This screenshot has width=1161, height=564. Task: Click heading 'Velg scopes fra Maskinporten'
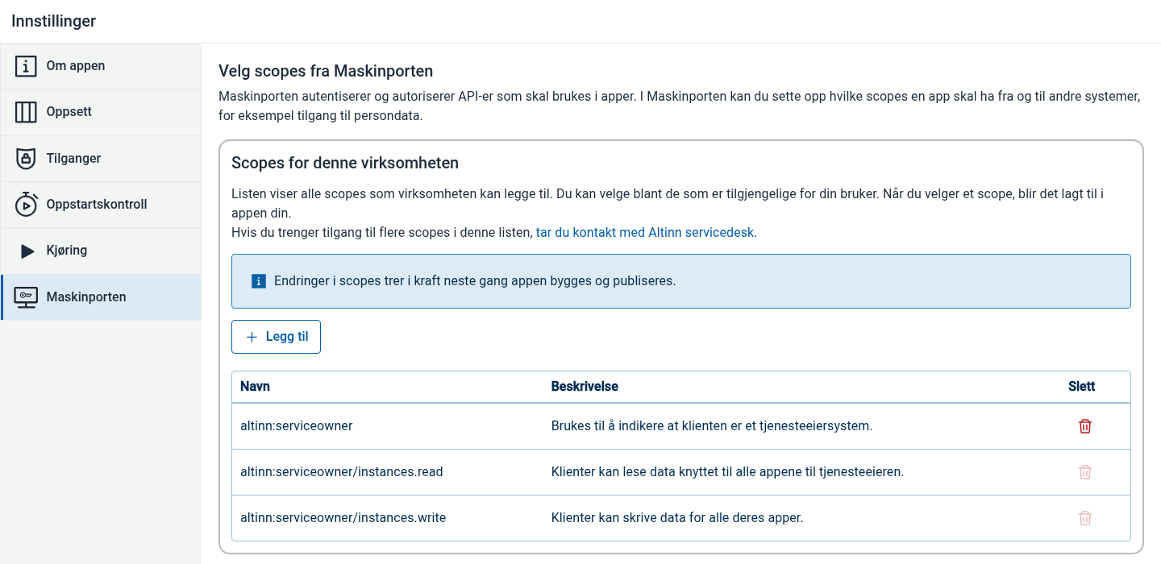(x=326, y=71)
